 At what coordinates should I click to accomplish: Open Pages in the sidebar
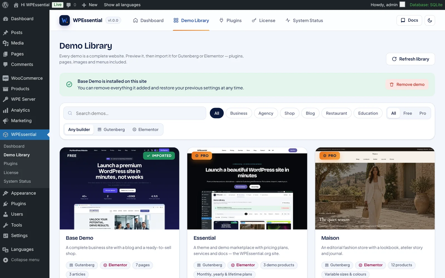pos(25,54)
